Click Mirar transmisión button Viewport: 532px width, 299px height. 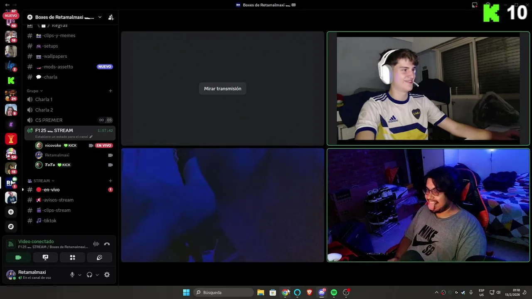222,88
